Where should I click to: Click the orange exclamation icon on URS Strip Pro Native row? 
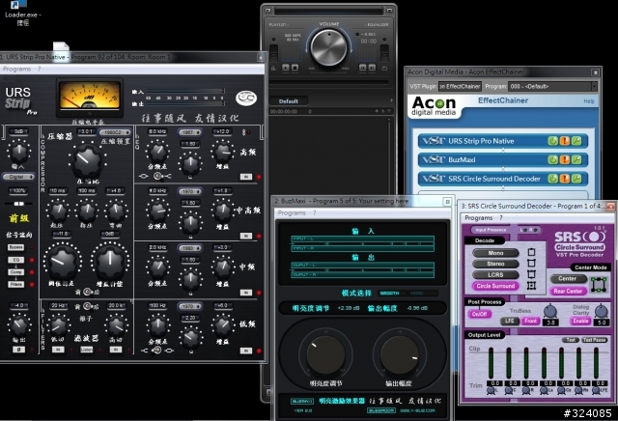(565, 141)
